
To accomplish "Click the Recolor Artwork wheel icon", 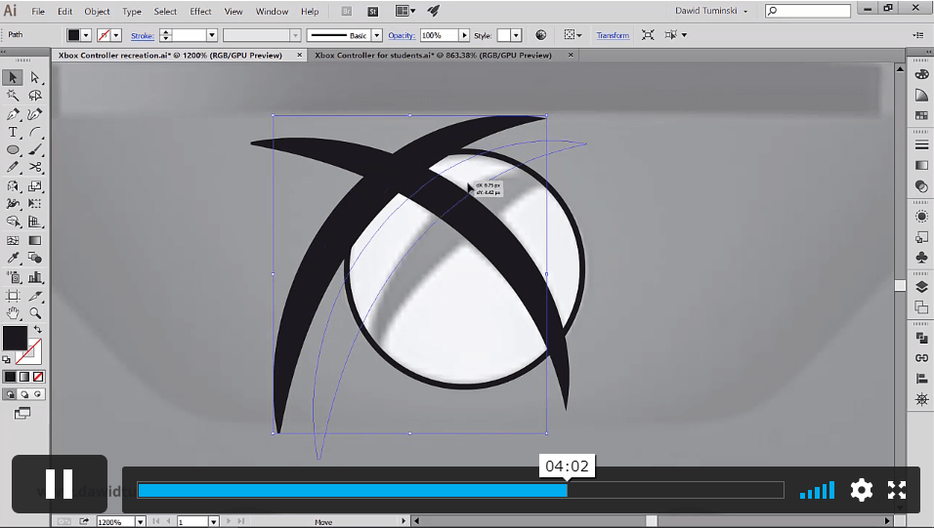I will [541, 35].
